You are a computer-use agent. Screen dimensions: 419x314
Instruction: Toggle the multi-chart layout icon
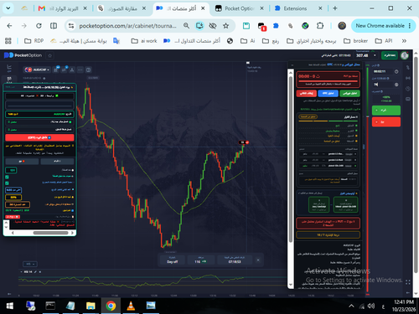pyautogui.click(x=88, y=69)
